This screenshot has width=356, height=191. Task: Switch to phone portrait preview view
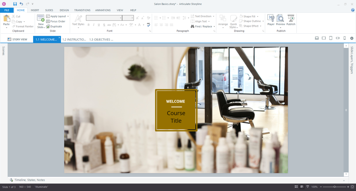pyautogui.click(x=345, y=38)
